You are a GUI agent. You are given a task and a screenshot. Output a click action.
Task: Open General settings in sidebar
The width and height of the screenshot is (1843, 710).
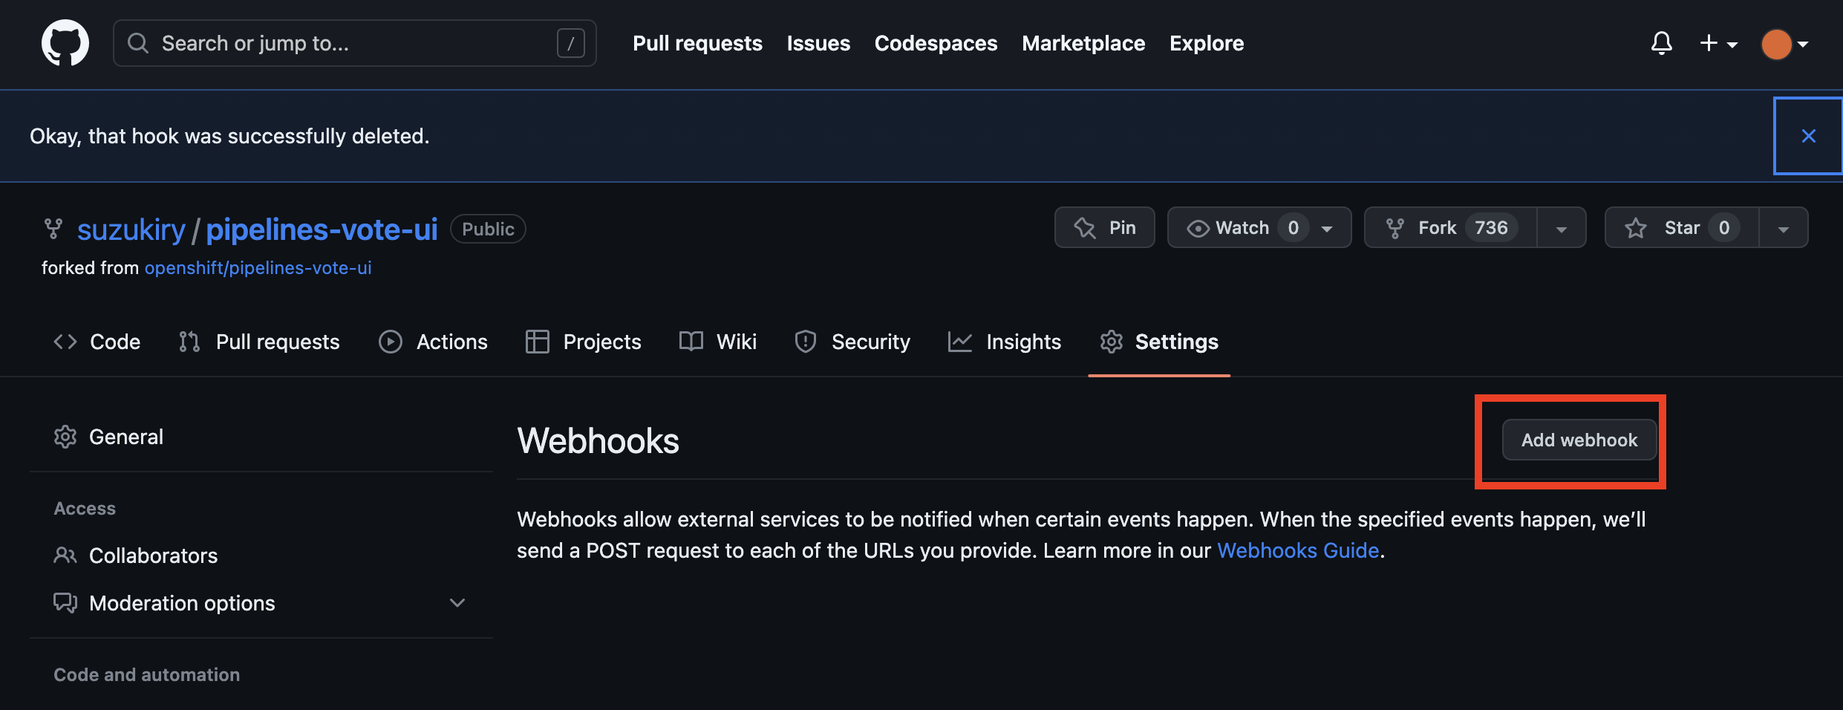click(x=261, y=437)
